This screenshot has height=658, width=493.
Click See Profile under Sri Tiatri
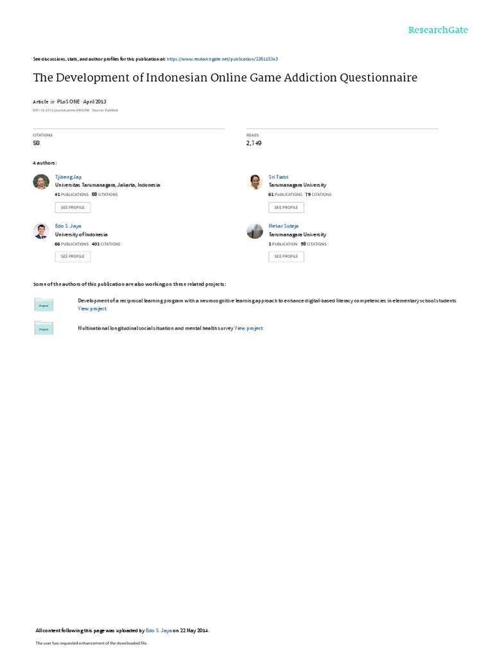(286, 208)
